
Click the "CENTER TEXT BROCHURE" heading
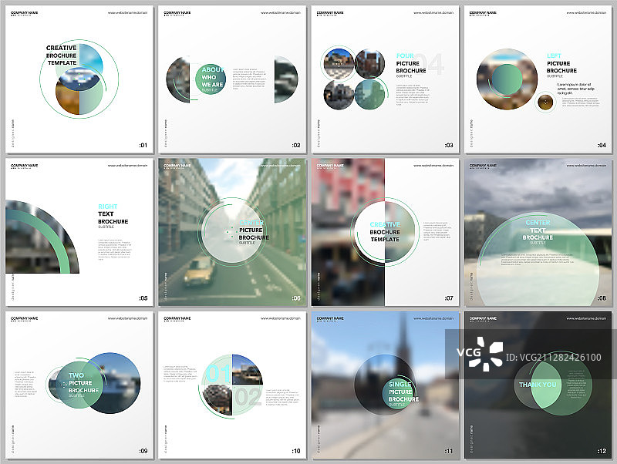[538, 230]
